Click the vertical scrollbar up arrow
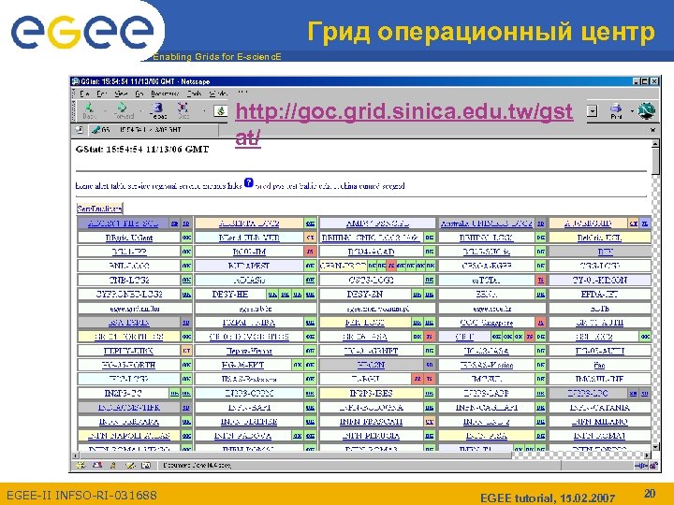The width and height of the screenshot is (674, 505). coord(655,144)
